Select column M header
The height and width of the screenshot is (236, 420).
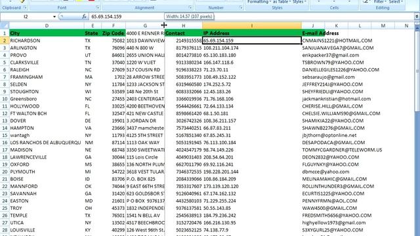(x=383, y=26)
